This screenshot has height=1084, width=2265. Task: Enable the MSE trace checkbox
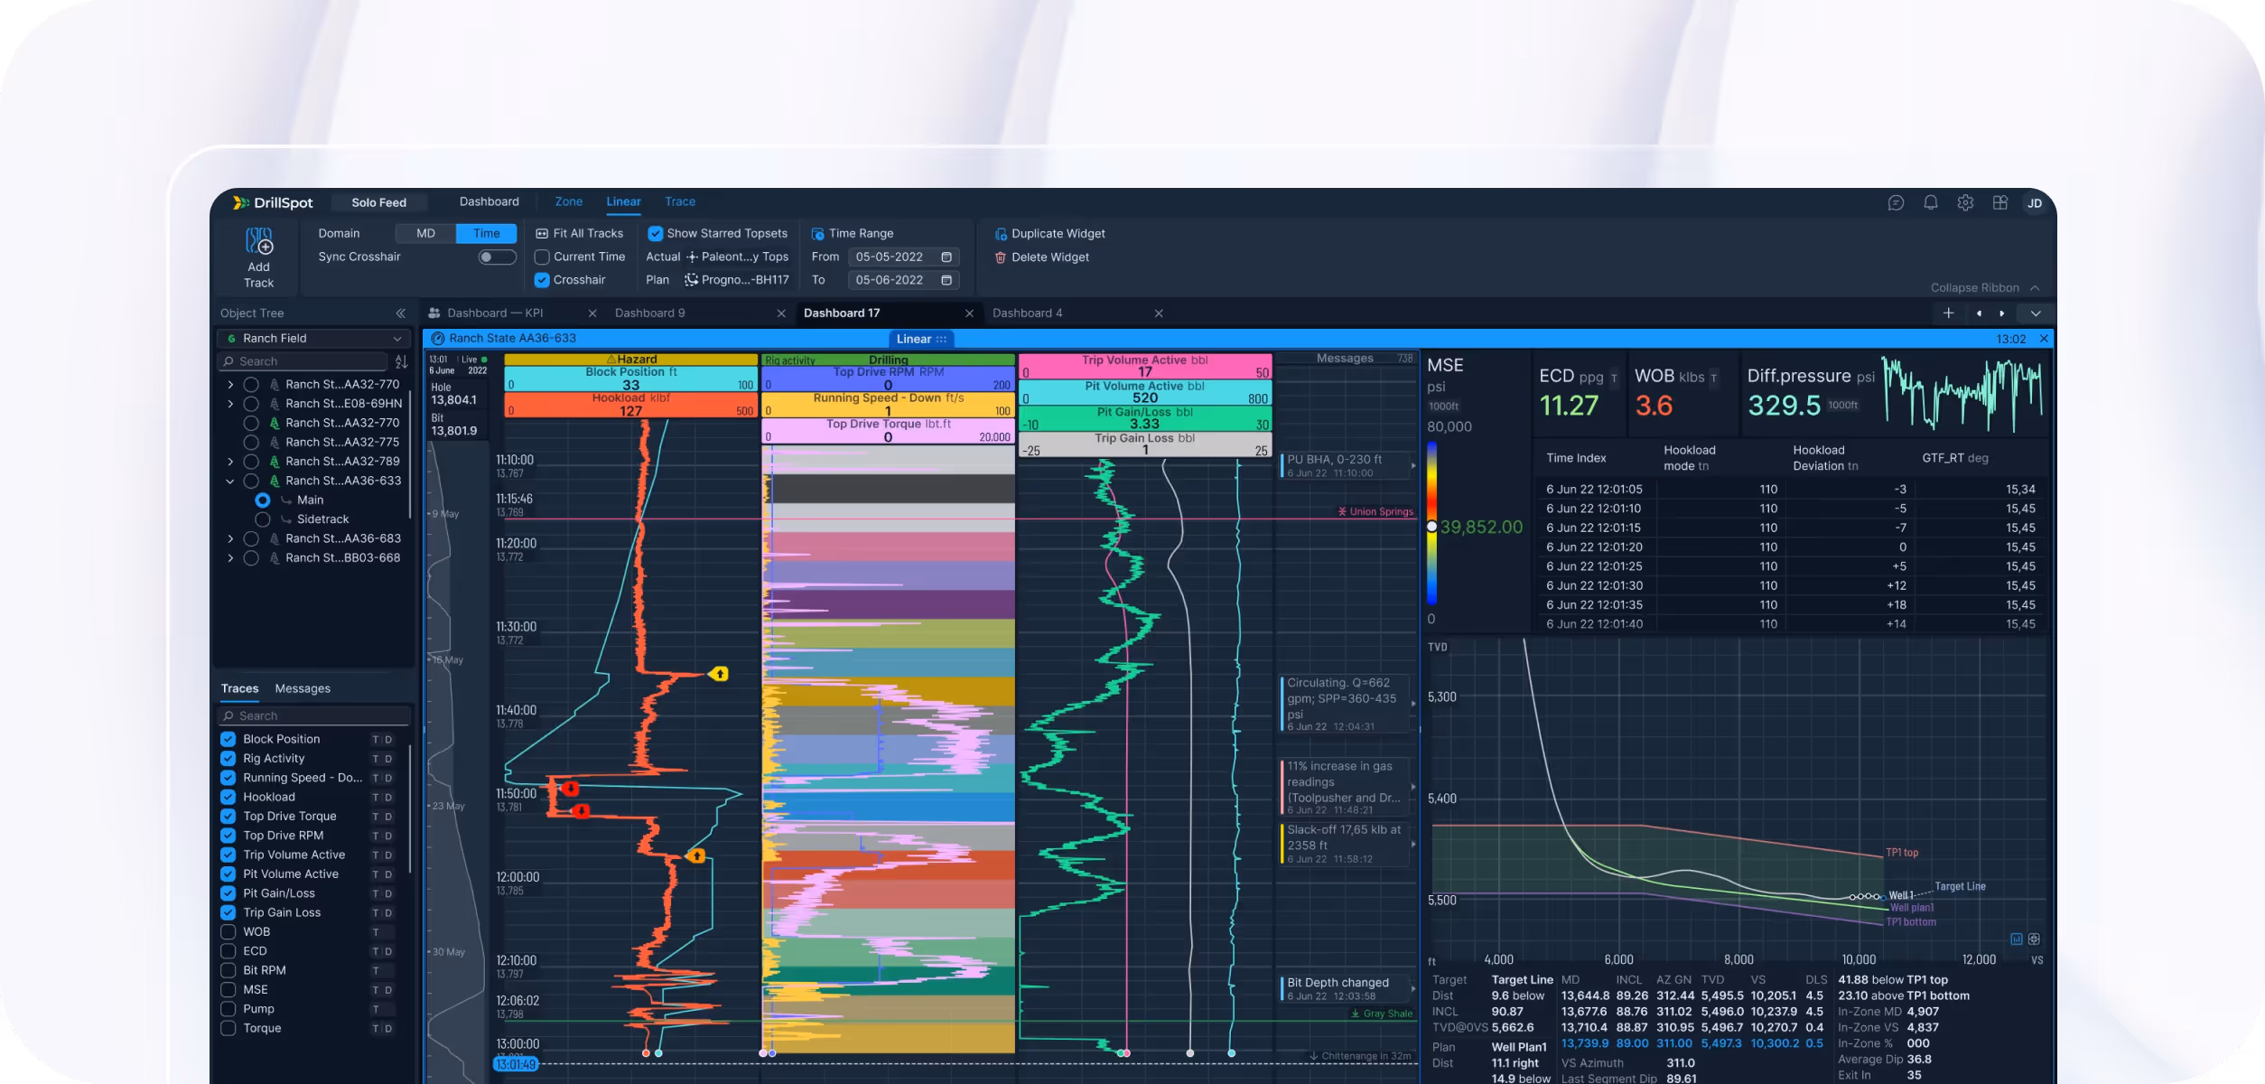click(x=228, y=990)
